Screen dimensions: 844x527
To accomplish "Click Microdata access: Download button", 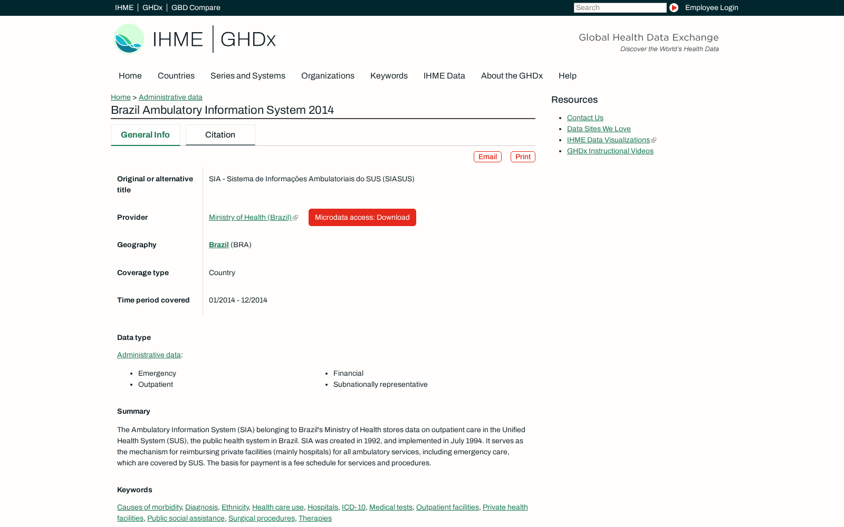I will point(362,217).
